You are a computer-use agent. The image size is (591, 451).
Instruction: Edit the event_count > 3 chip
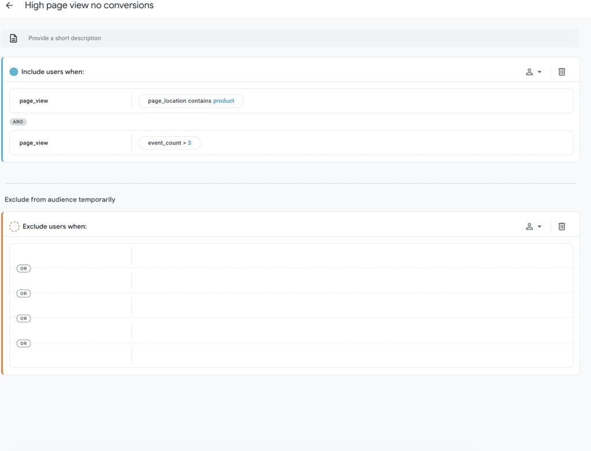coord(170,143)
